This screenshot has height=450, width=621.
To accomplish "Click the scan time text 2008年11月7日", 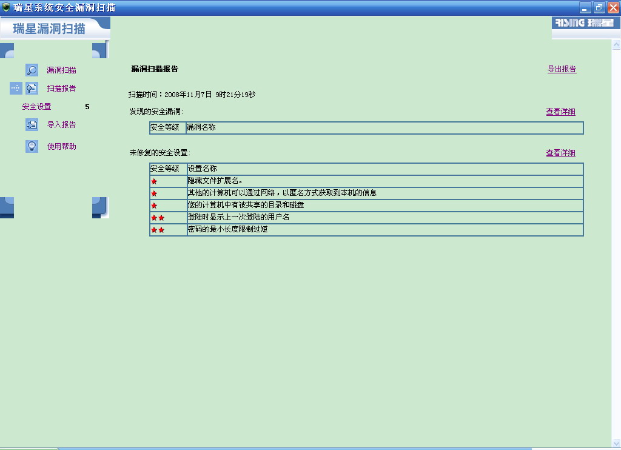I will click(x=188, y=95).
